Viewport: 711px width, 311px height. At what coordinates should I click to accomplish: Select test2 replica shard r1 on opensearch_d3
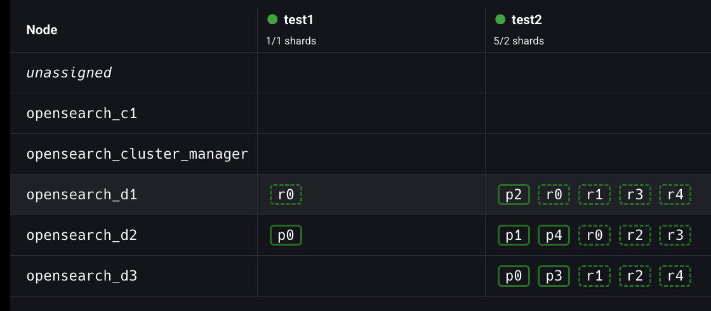pos(594,276)
